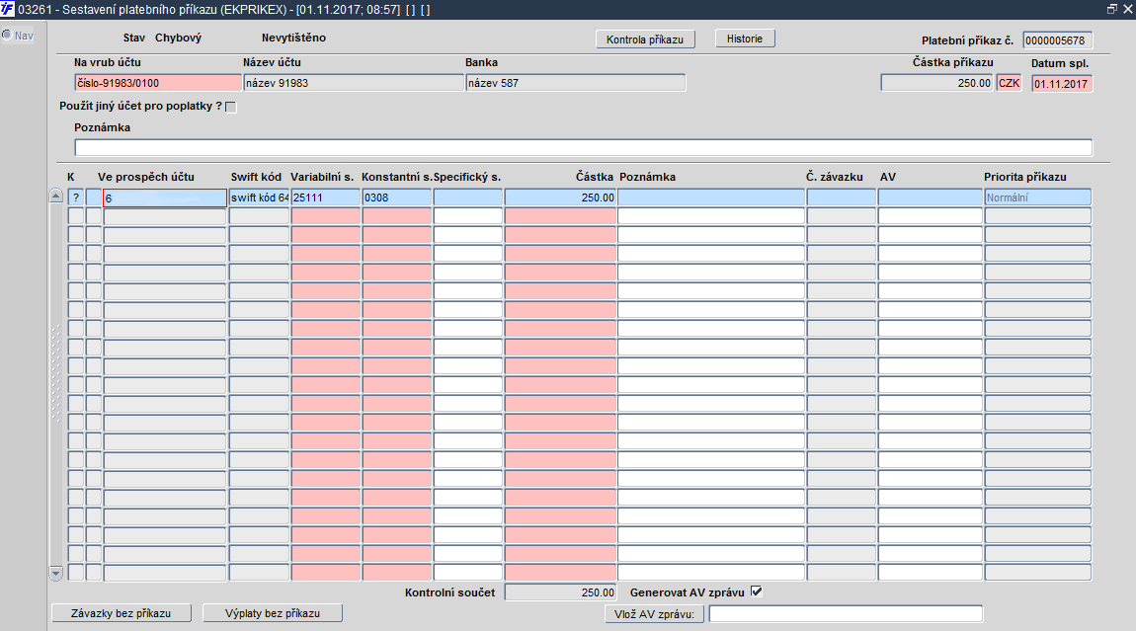
Task: Click the Č. závazku column header
Action: pyautogui.click(x=835, y=177)
